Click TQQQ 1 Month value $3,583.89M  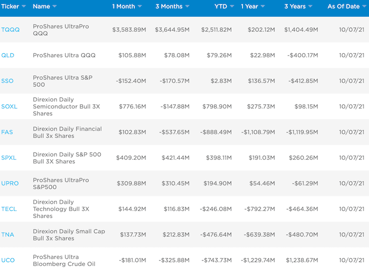pyautogui.click(x=129, y=30)
